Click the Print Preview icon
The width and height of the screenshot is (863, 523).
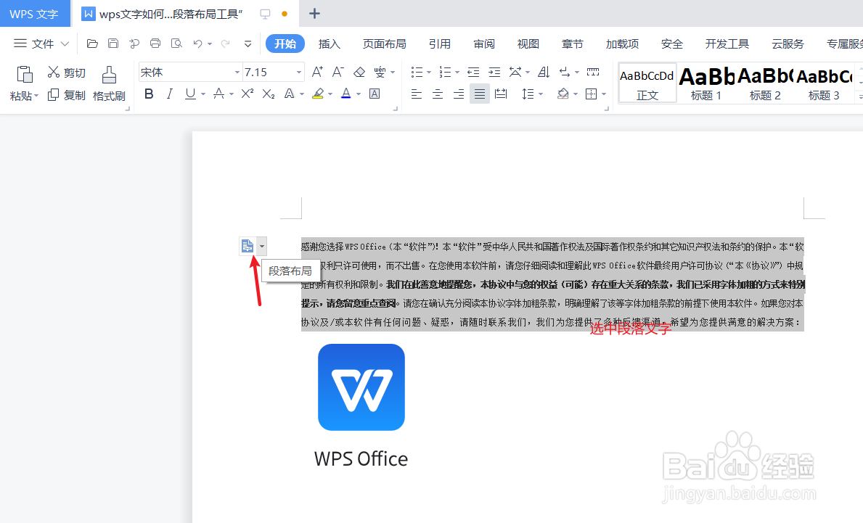click(x=176, y=44)
